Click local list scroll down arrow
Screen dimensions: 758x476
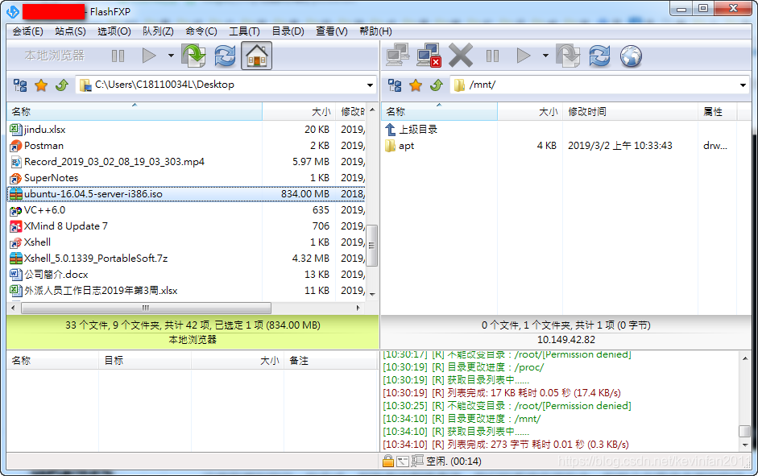click(372, 294)
